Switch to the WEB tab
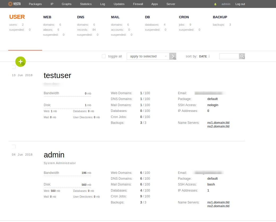Image resolution: width=276 pixels, height=222 pixels. [x=47, y=17]
